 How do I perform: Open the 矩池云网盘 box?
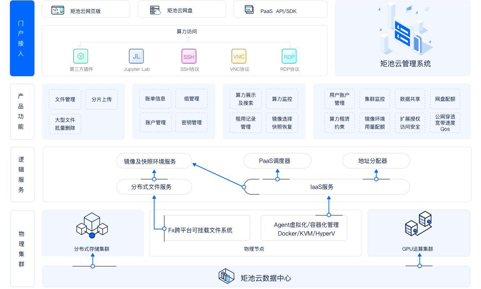182,9
